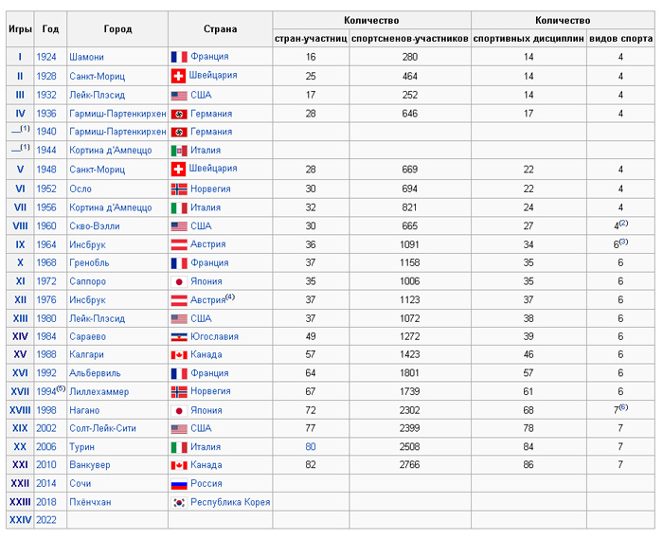The image size is (663, 539).
Task: Click the Yugoslavia flag icon in 1984 row
Action: 179,337
